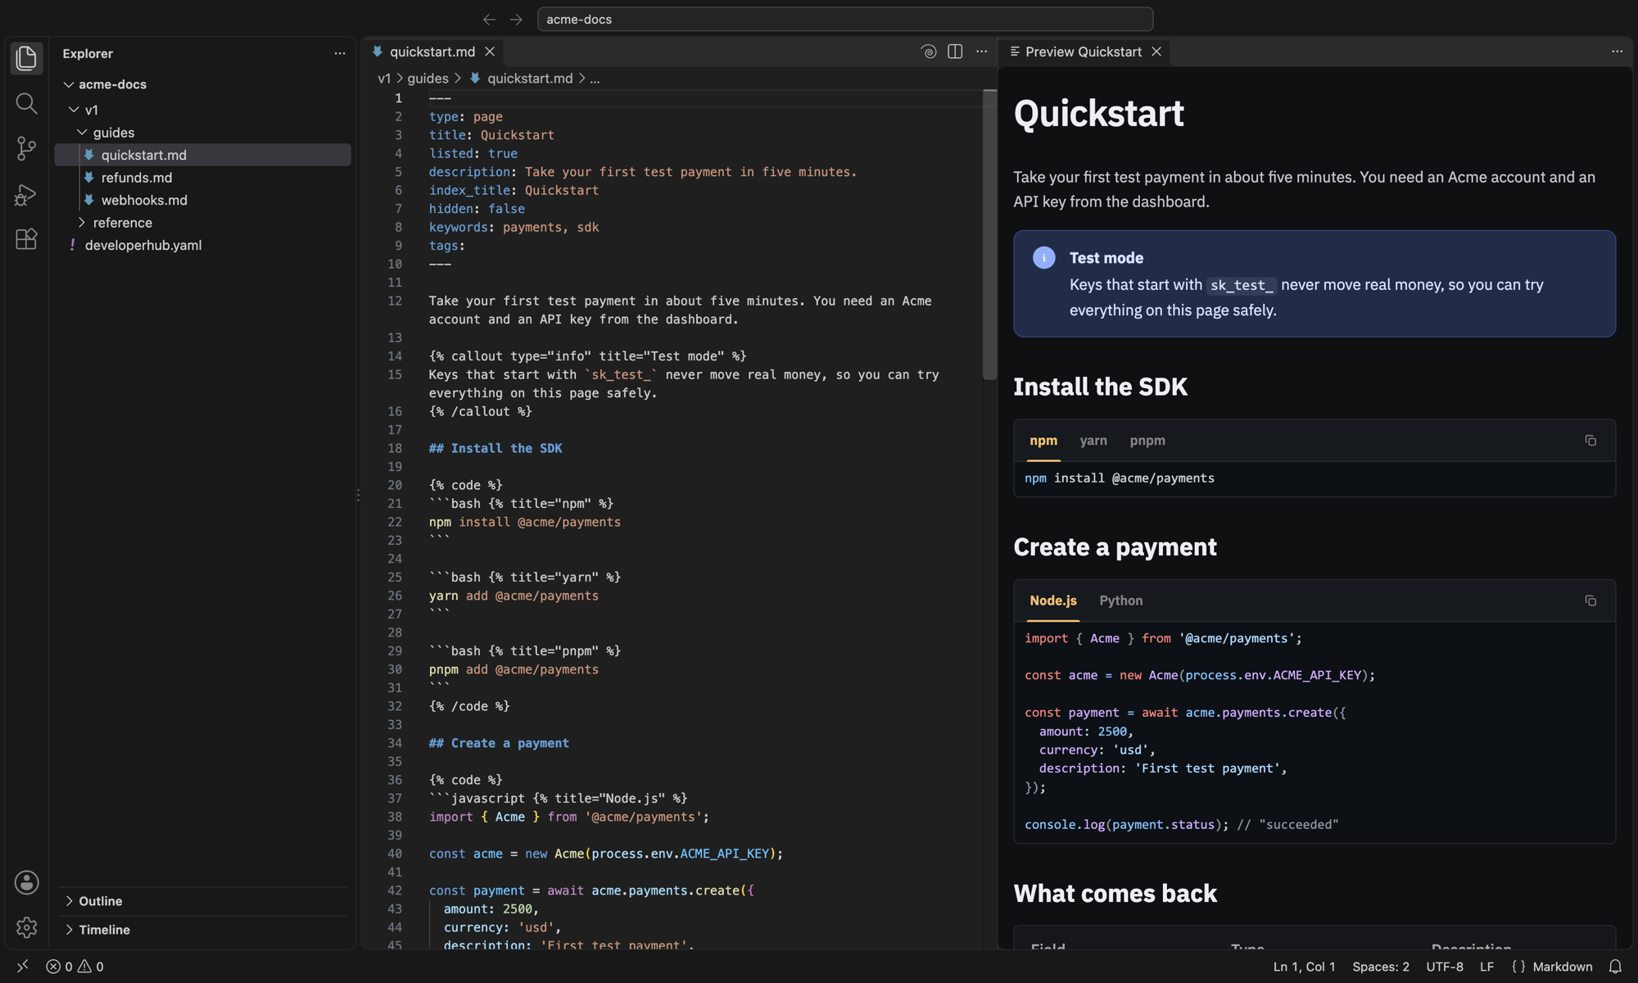Screen dimensions: 1638x983
Task: Go back with the navigation arrow
Action: point(489,19)
